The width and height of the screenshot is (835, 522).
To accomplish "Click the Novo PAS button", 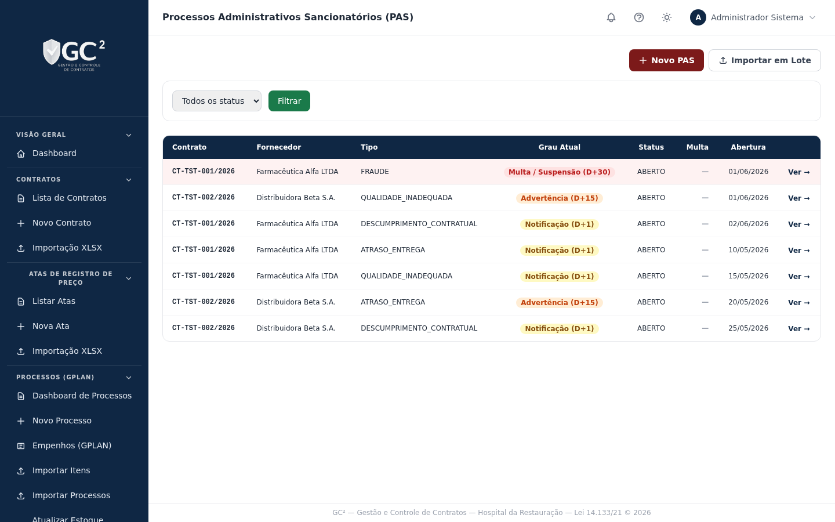I will tap(666, 60).
